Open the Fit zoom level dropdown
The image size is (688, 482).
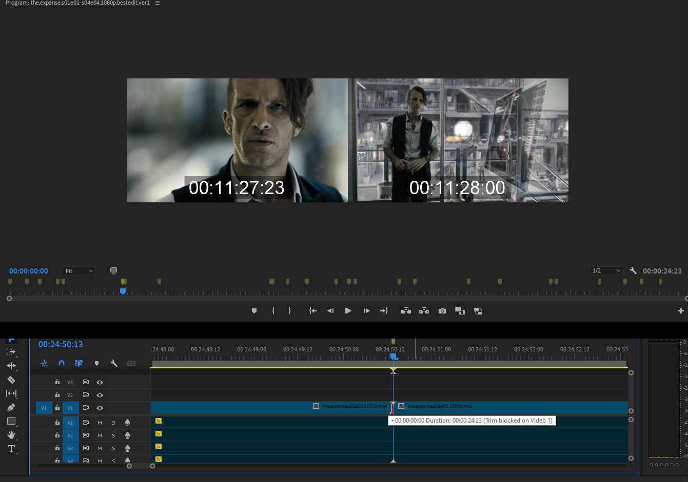(x=78, y=271)
